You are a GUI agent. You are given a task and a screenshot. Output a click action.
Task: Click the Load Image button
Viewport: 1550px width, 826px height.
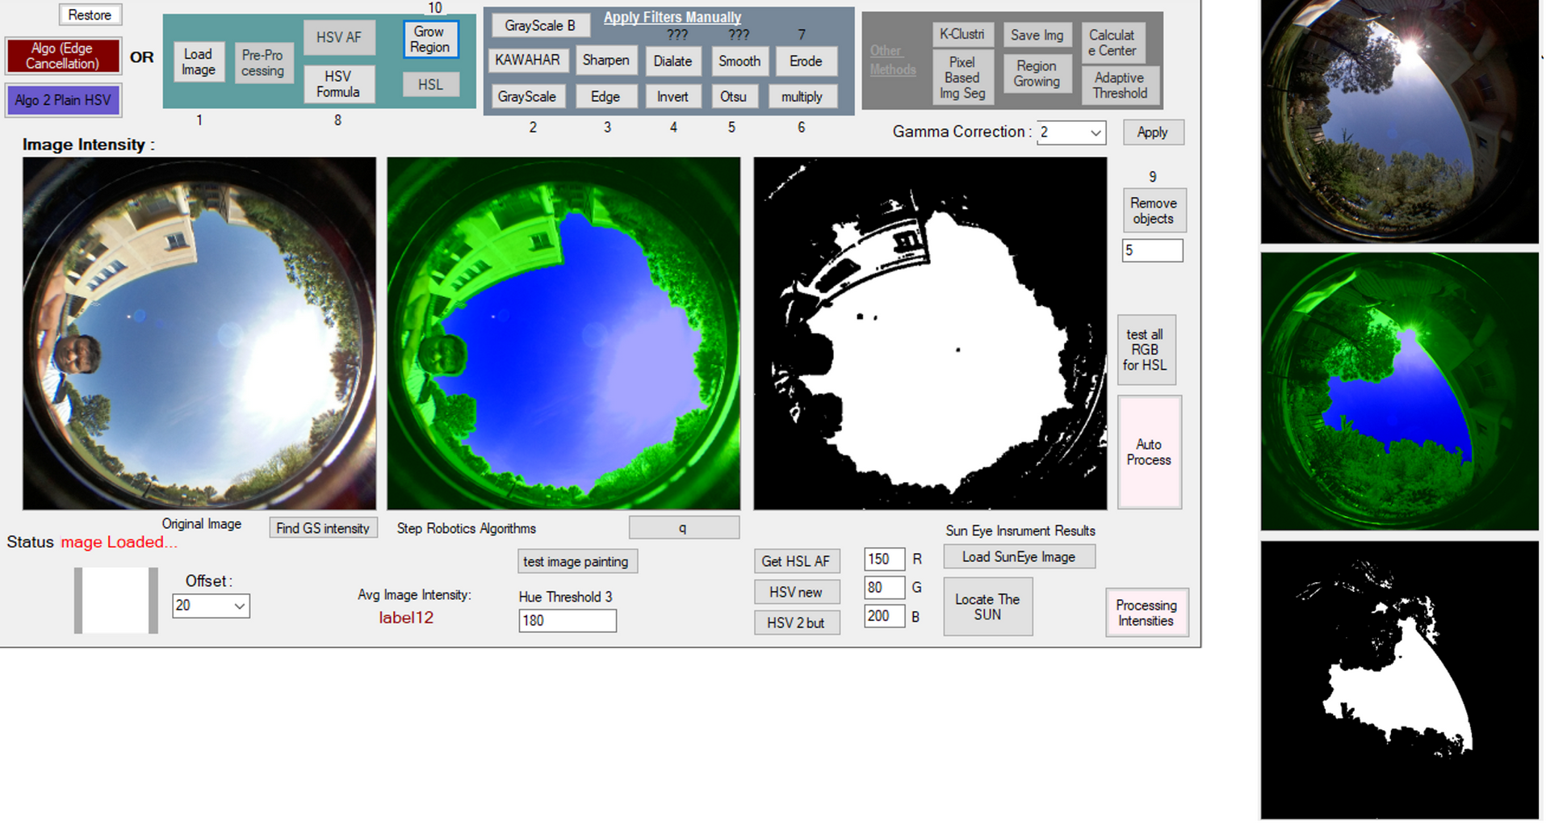(198, 62)
